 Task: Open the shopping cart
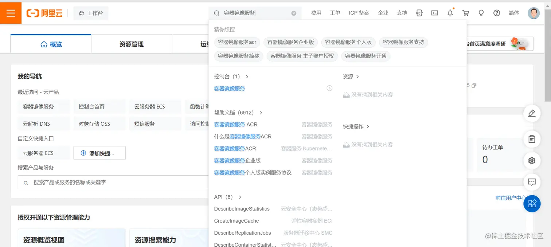466,13
